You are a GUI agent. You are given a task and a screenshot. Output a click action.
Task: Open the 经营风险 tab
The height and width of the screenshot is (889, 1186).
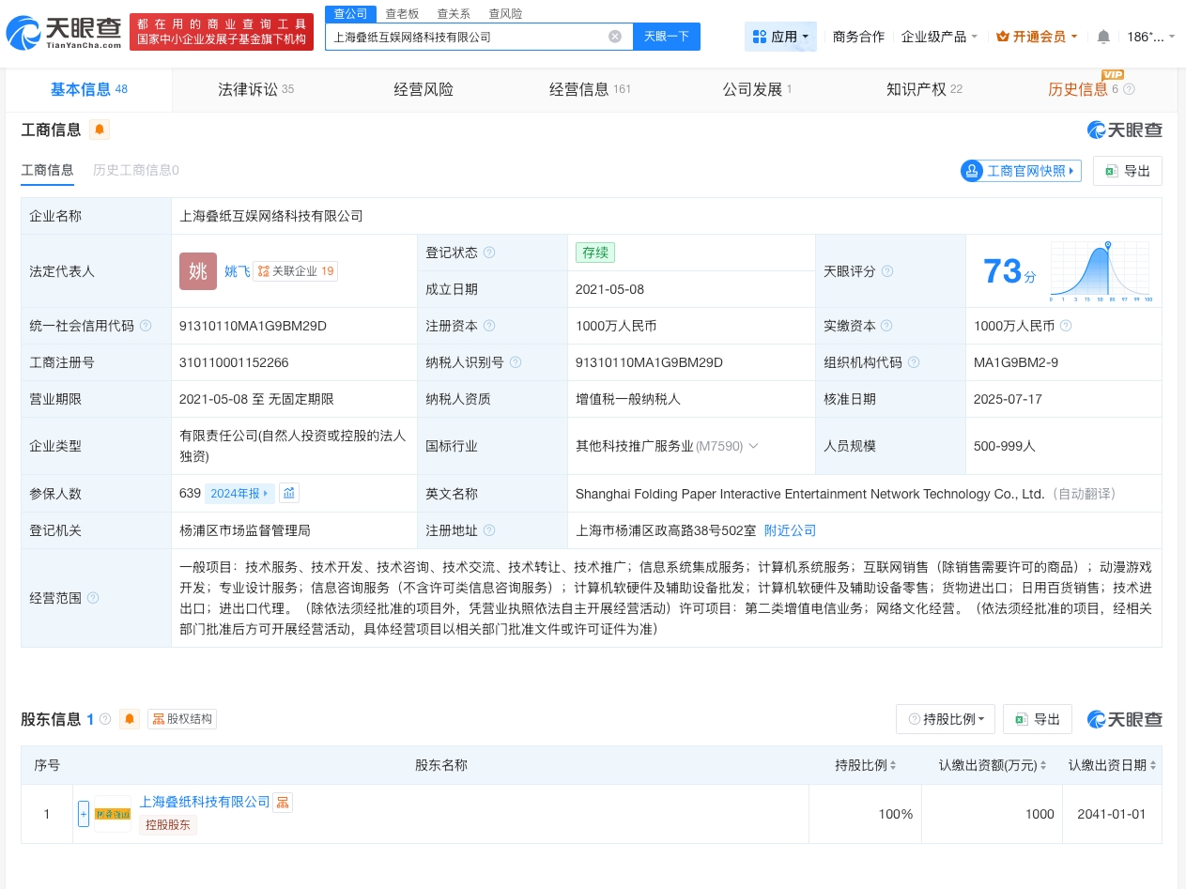424,89
